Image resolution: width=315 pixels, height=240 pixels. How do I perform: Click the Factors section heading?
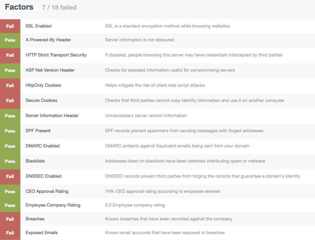19,7
